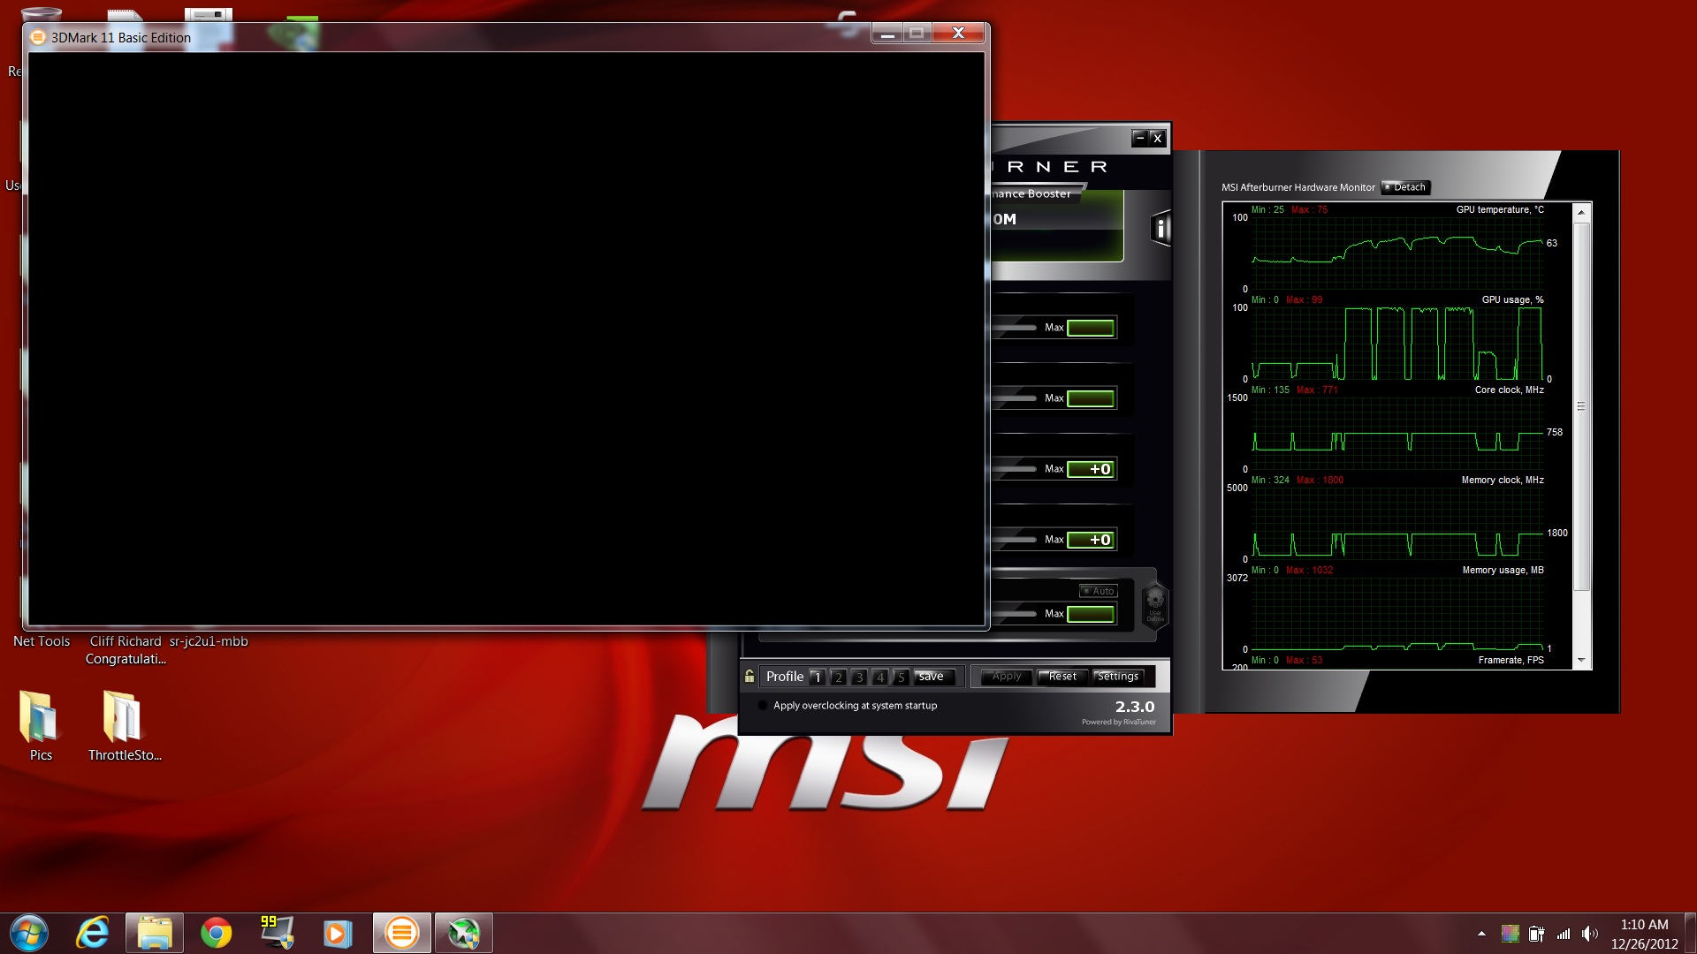Image resolution: width=1697 pixels, height=954 pixels.
Task: Select Afterburner profile slot 2
Action: [x=838, y=678]
